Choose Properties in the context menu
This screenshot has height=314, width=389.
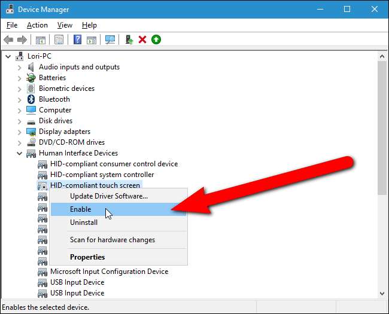87,257
